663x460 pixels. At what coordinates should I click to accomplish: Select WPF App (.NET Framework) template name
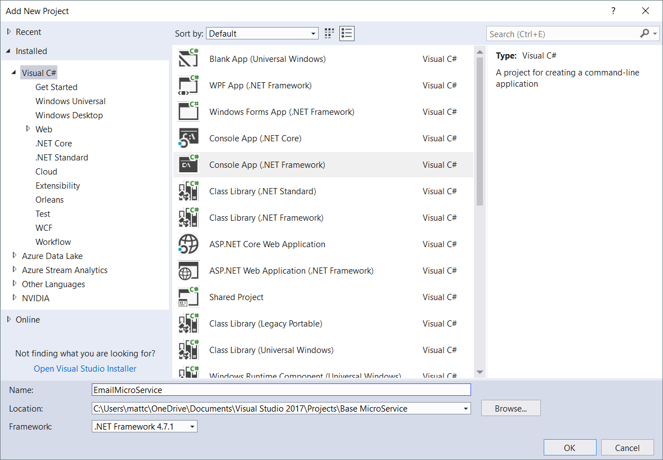click(261, 86)
